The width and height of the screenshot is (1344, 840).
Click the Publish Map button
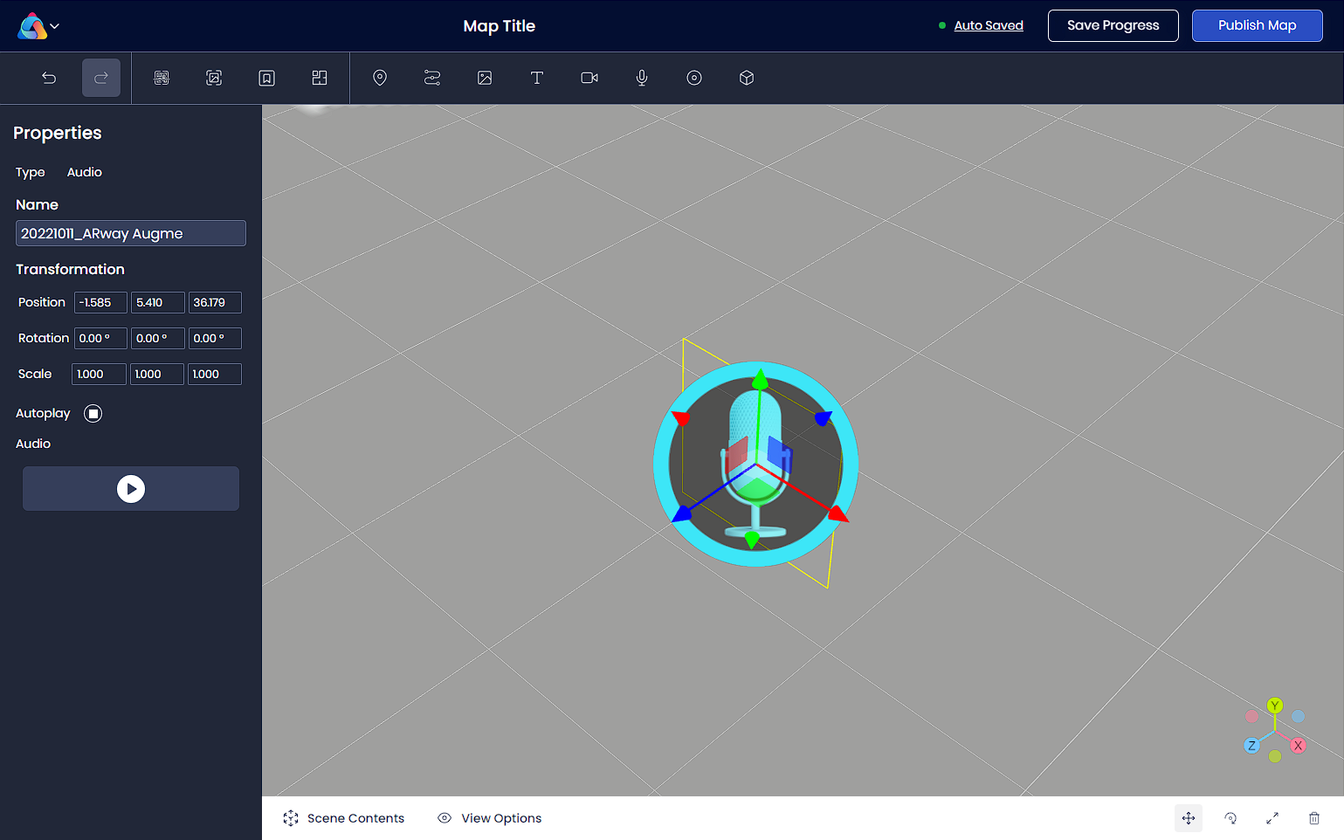(x=1257, y=25)
